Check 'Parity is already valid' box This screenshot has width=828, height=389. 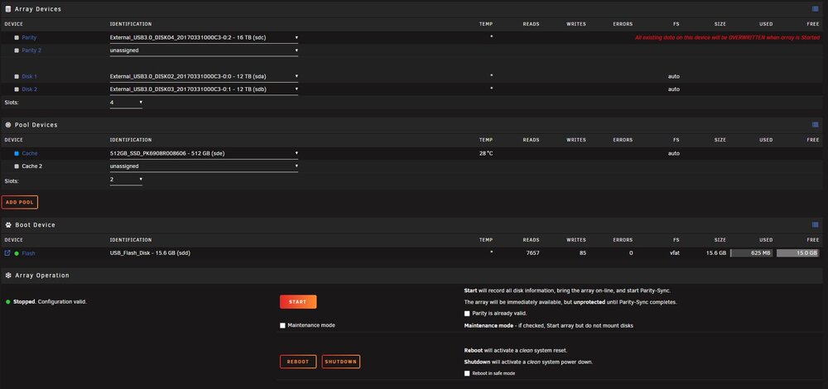[x=467, y=314]
